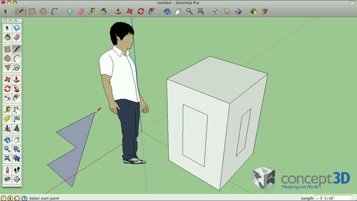357x201 pixels.
Task: Select arrow tool in top toolbar
Action: [6, 11]
